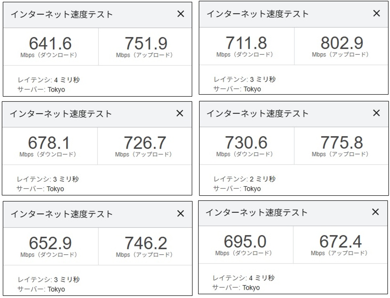Select the 695.0 Mbps download reading
390x298 pixels.
245,242
